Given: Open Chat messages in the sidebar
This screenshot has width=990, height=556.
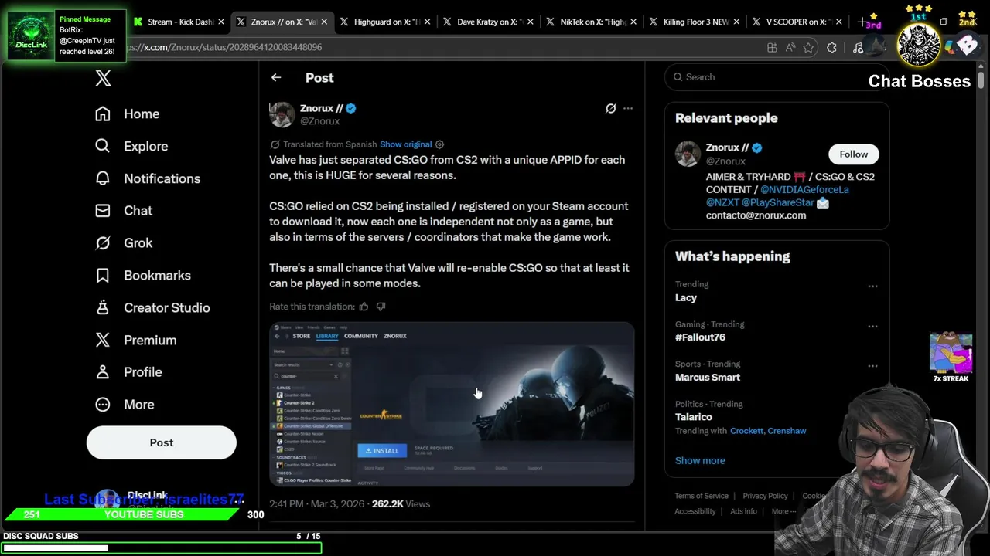Looking at the screenshot, I should 123,210.
